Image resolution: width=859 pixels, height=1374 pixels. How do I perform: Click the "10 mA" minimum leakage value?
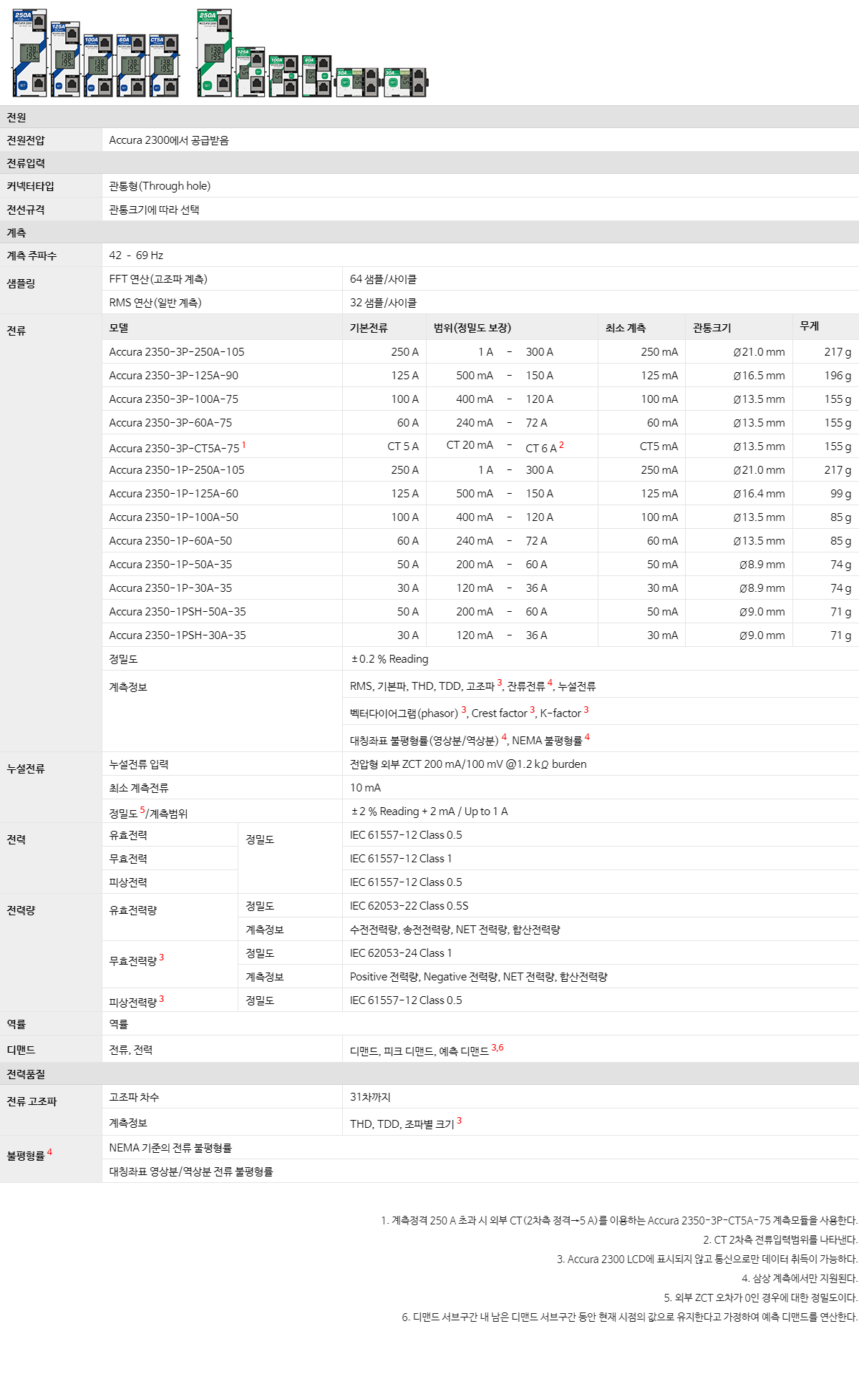tap(365, 788)
